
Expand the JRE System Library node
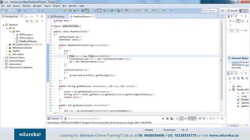pos(7,45)
